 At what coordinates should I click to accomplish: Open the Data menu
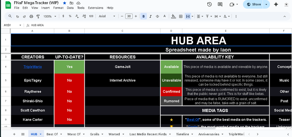pyautogui.click(x=70, y=8)
